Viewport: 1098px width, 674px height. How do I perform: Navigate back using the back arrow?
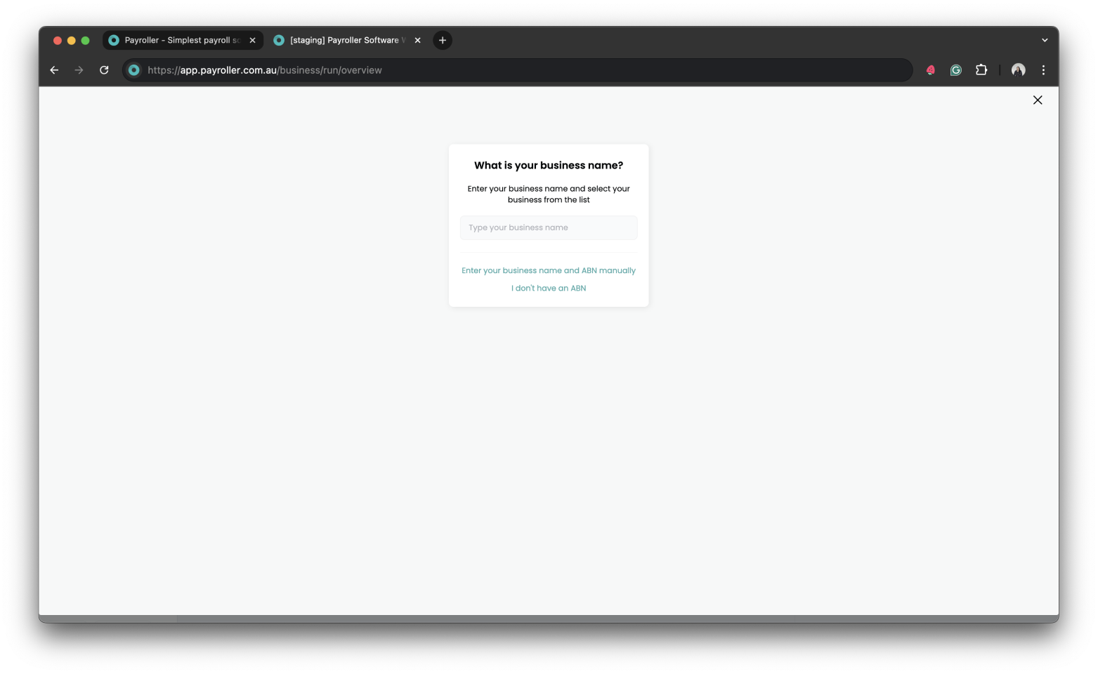tap(54, 70)
